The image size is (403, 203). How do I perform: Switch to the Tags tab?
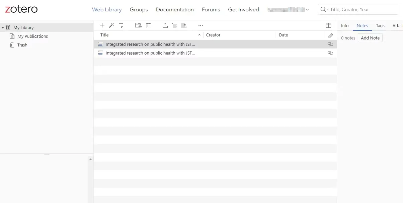point(380,26)
